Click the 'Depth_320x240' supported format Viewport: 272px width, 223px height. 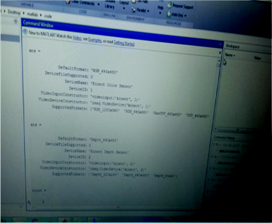pos(104,175)
